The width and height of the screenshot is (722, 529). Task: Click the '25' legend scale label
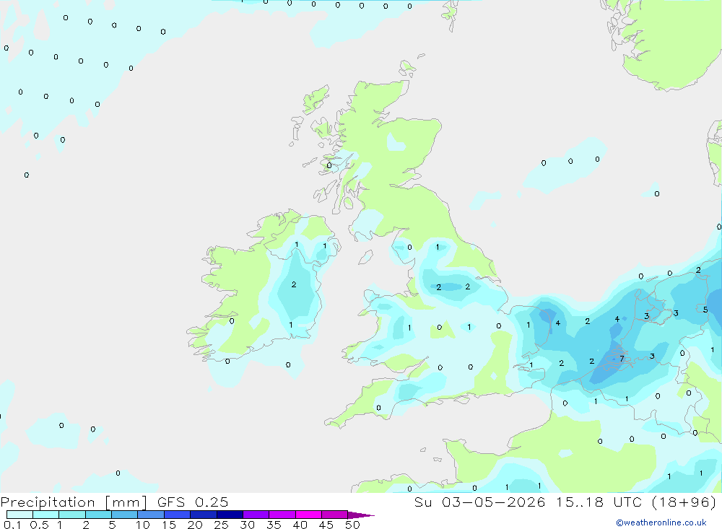221,525
